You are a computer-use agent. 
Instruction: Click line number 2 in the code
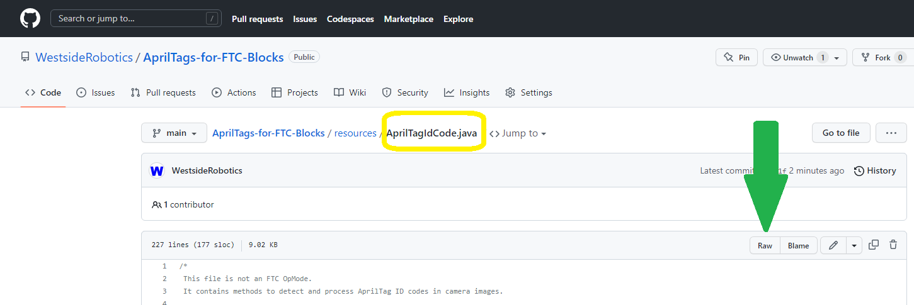[x=164, y=279]
